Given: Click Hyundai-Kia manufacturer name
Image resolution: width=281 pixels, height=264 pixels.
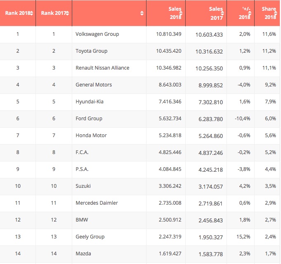Looking at the screenshot, I should pos(90,102).
